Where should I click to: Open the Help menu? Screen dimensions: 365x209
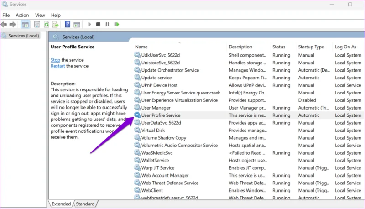pyautogui.click(x=56, y=15)
